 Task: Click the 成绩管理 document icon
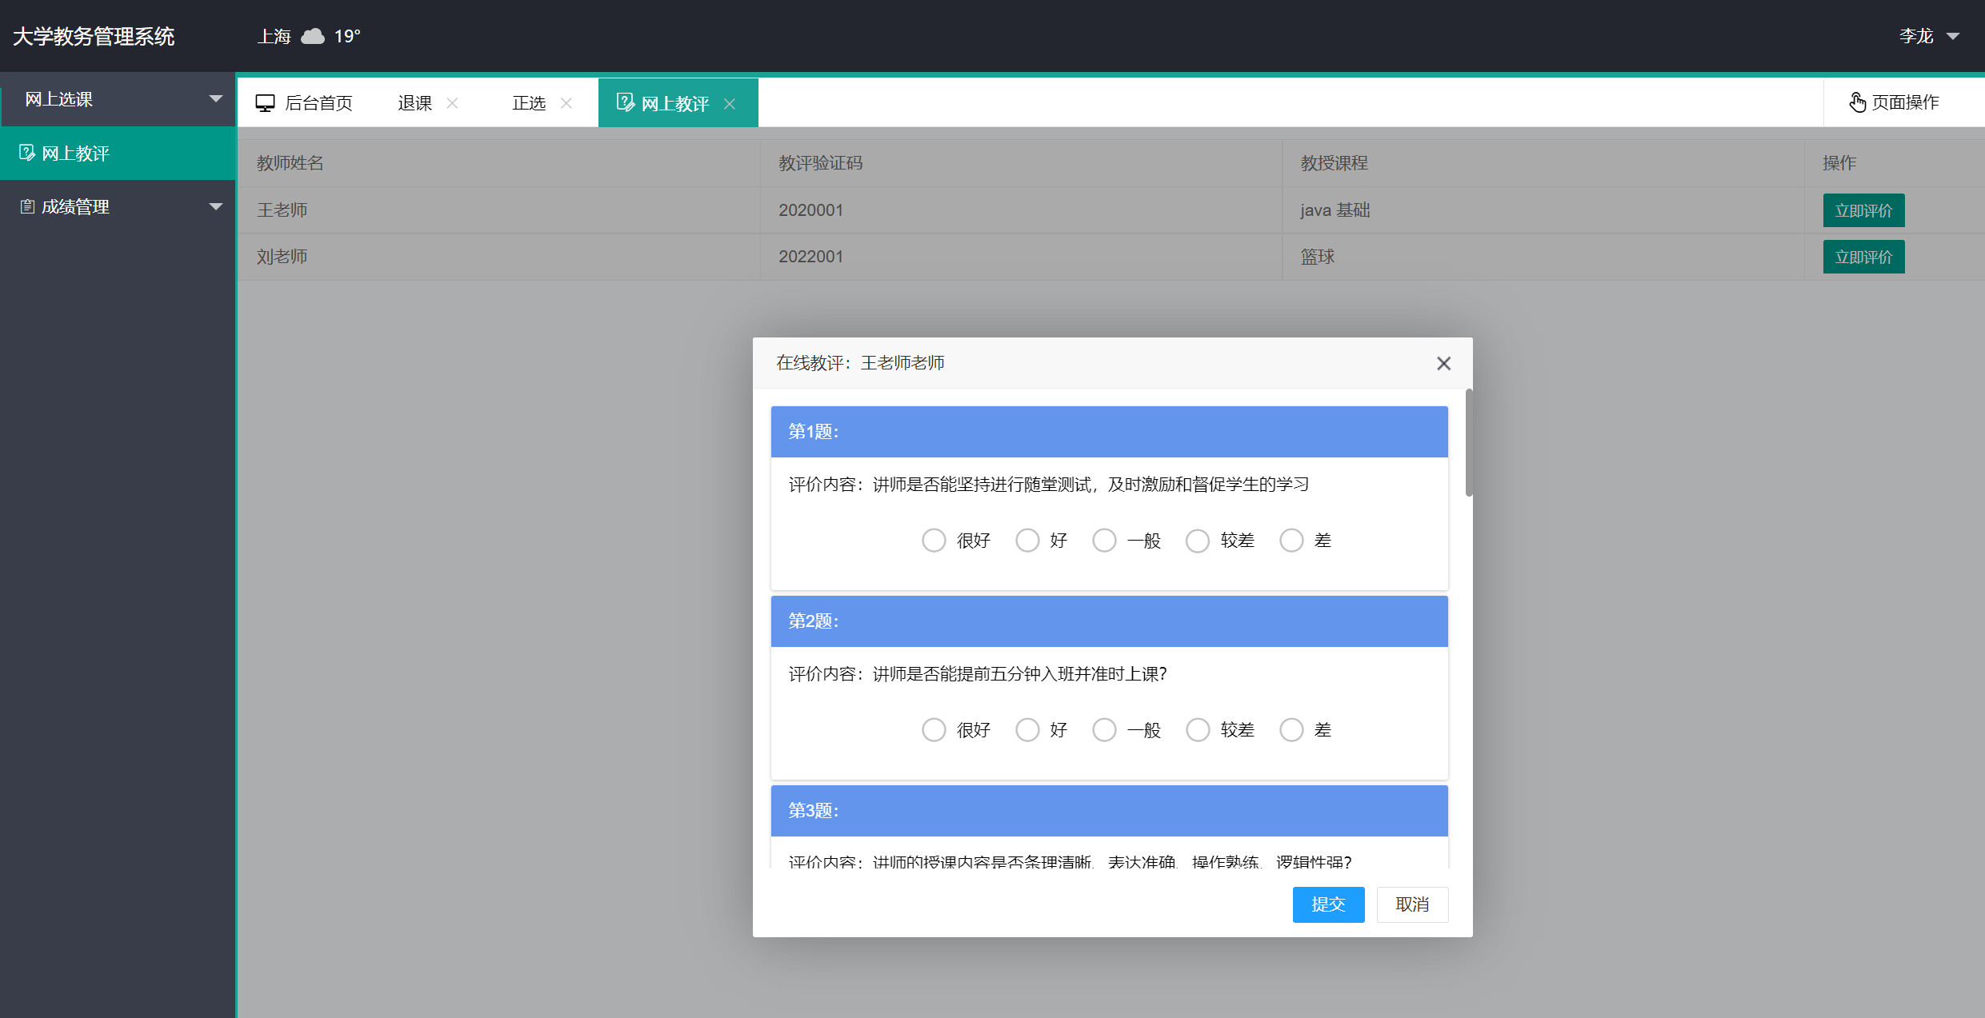(x=26, y=206)
